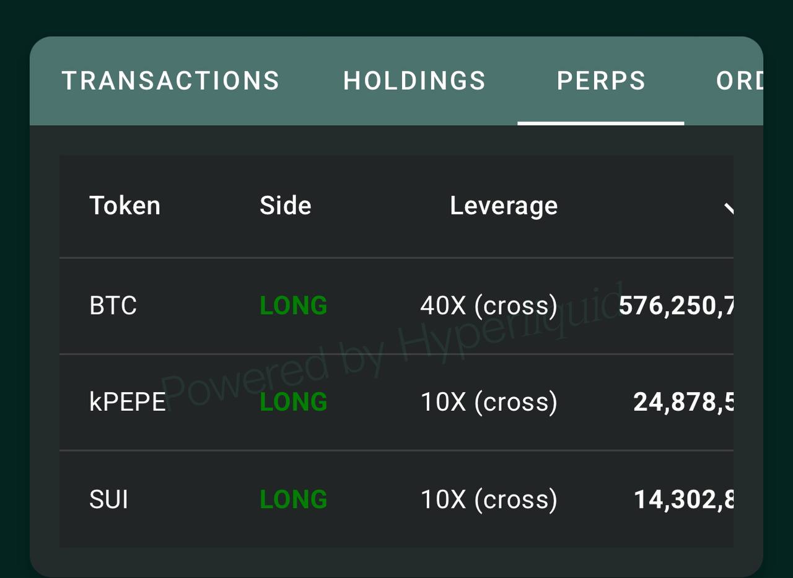Screen dimensions: 793x578
Task: Sort by the Leverage column header
Action: pos(504,206)
